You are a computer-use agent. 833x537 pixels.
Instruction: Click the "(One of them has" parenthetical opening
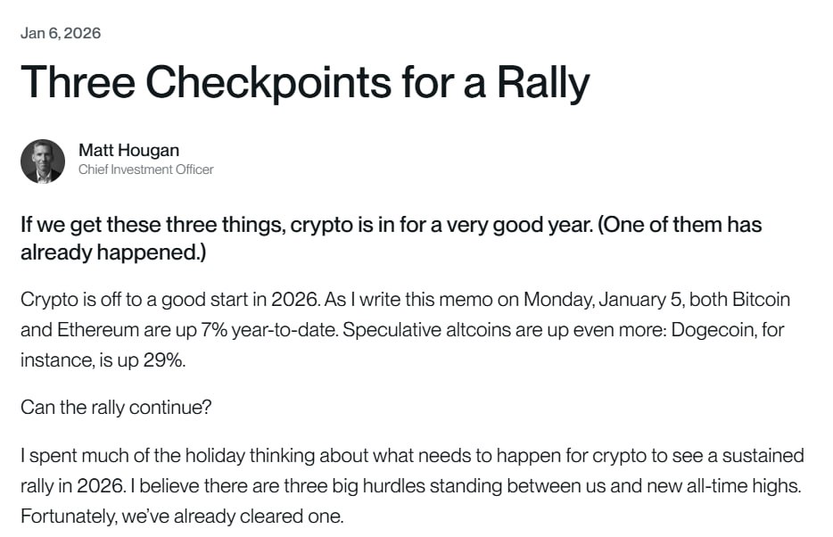point(680,224)
